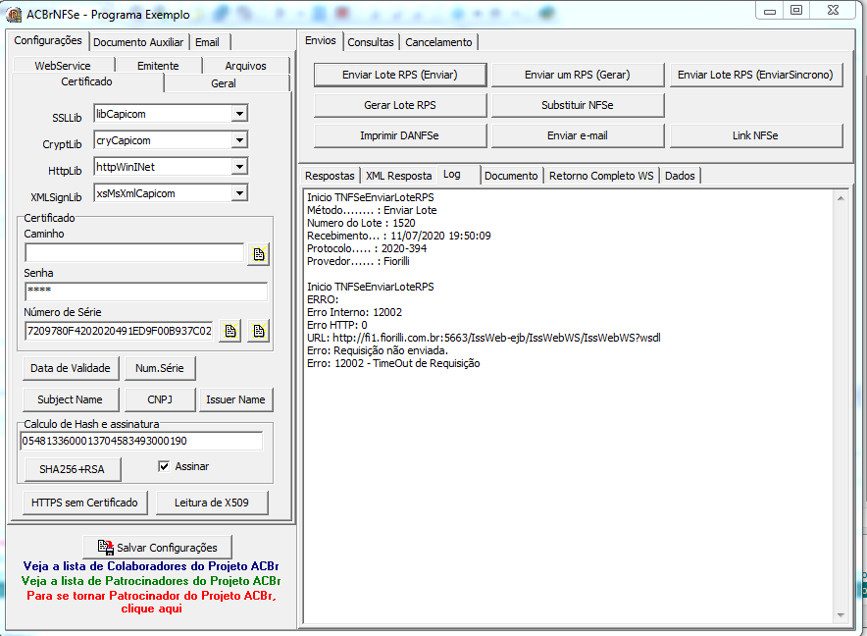Open the Dados tab

coord(680,176)
